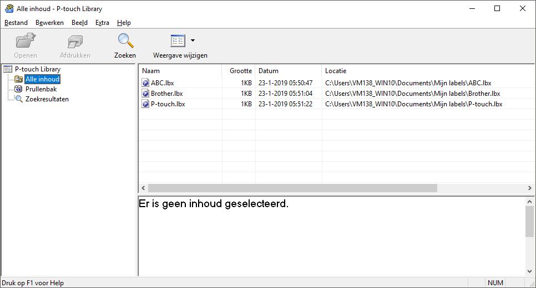The height and width of the screenshot is (288, 536).
Task: Click the date 23-1-2019 05:51:04
Action: coord(285,94)
